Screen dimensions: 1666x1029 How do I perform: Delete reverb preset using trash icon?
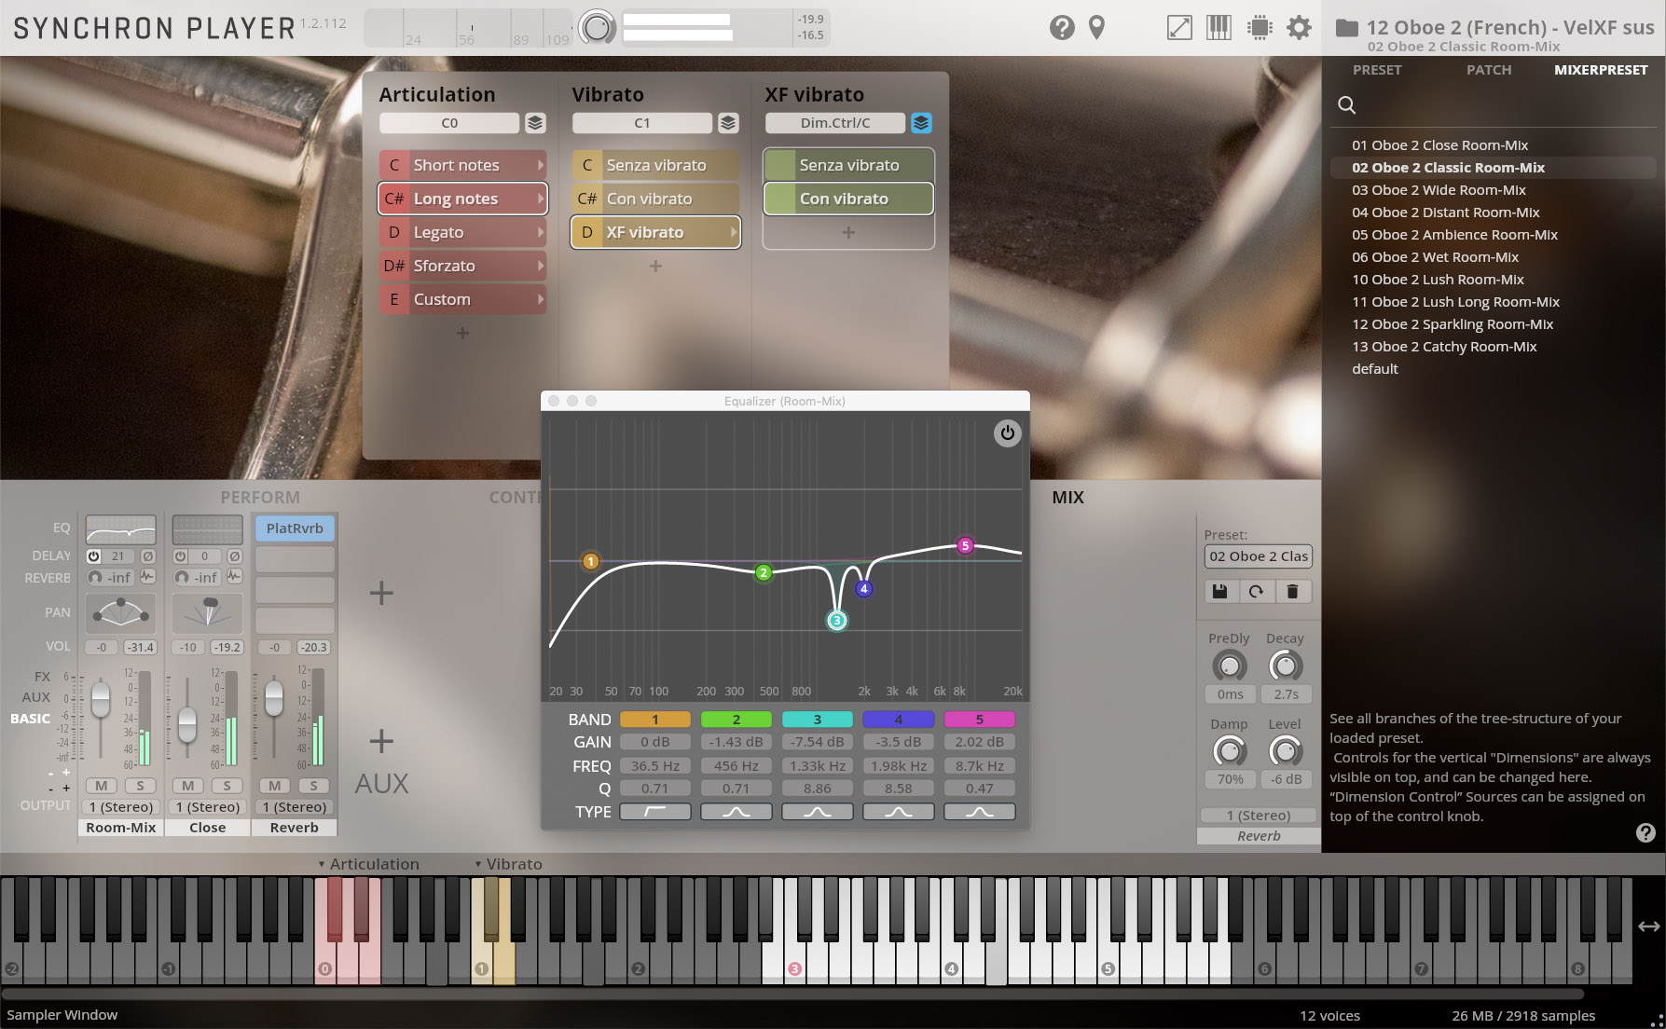click(1292, 591)
